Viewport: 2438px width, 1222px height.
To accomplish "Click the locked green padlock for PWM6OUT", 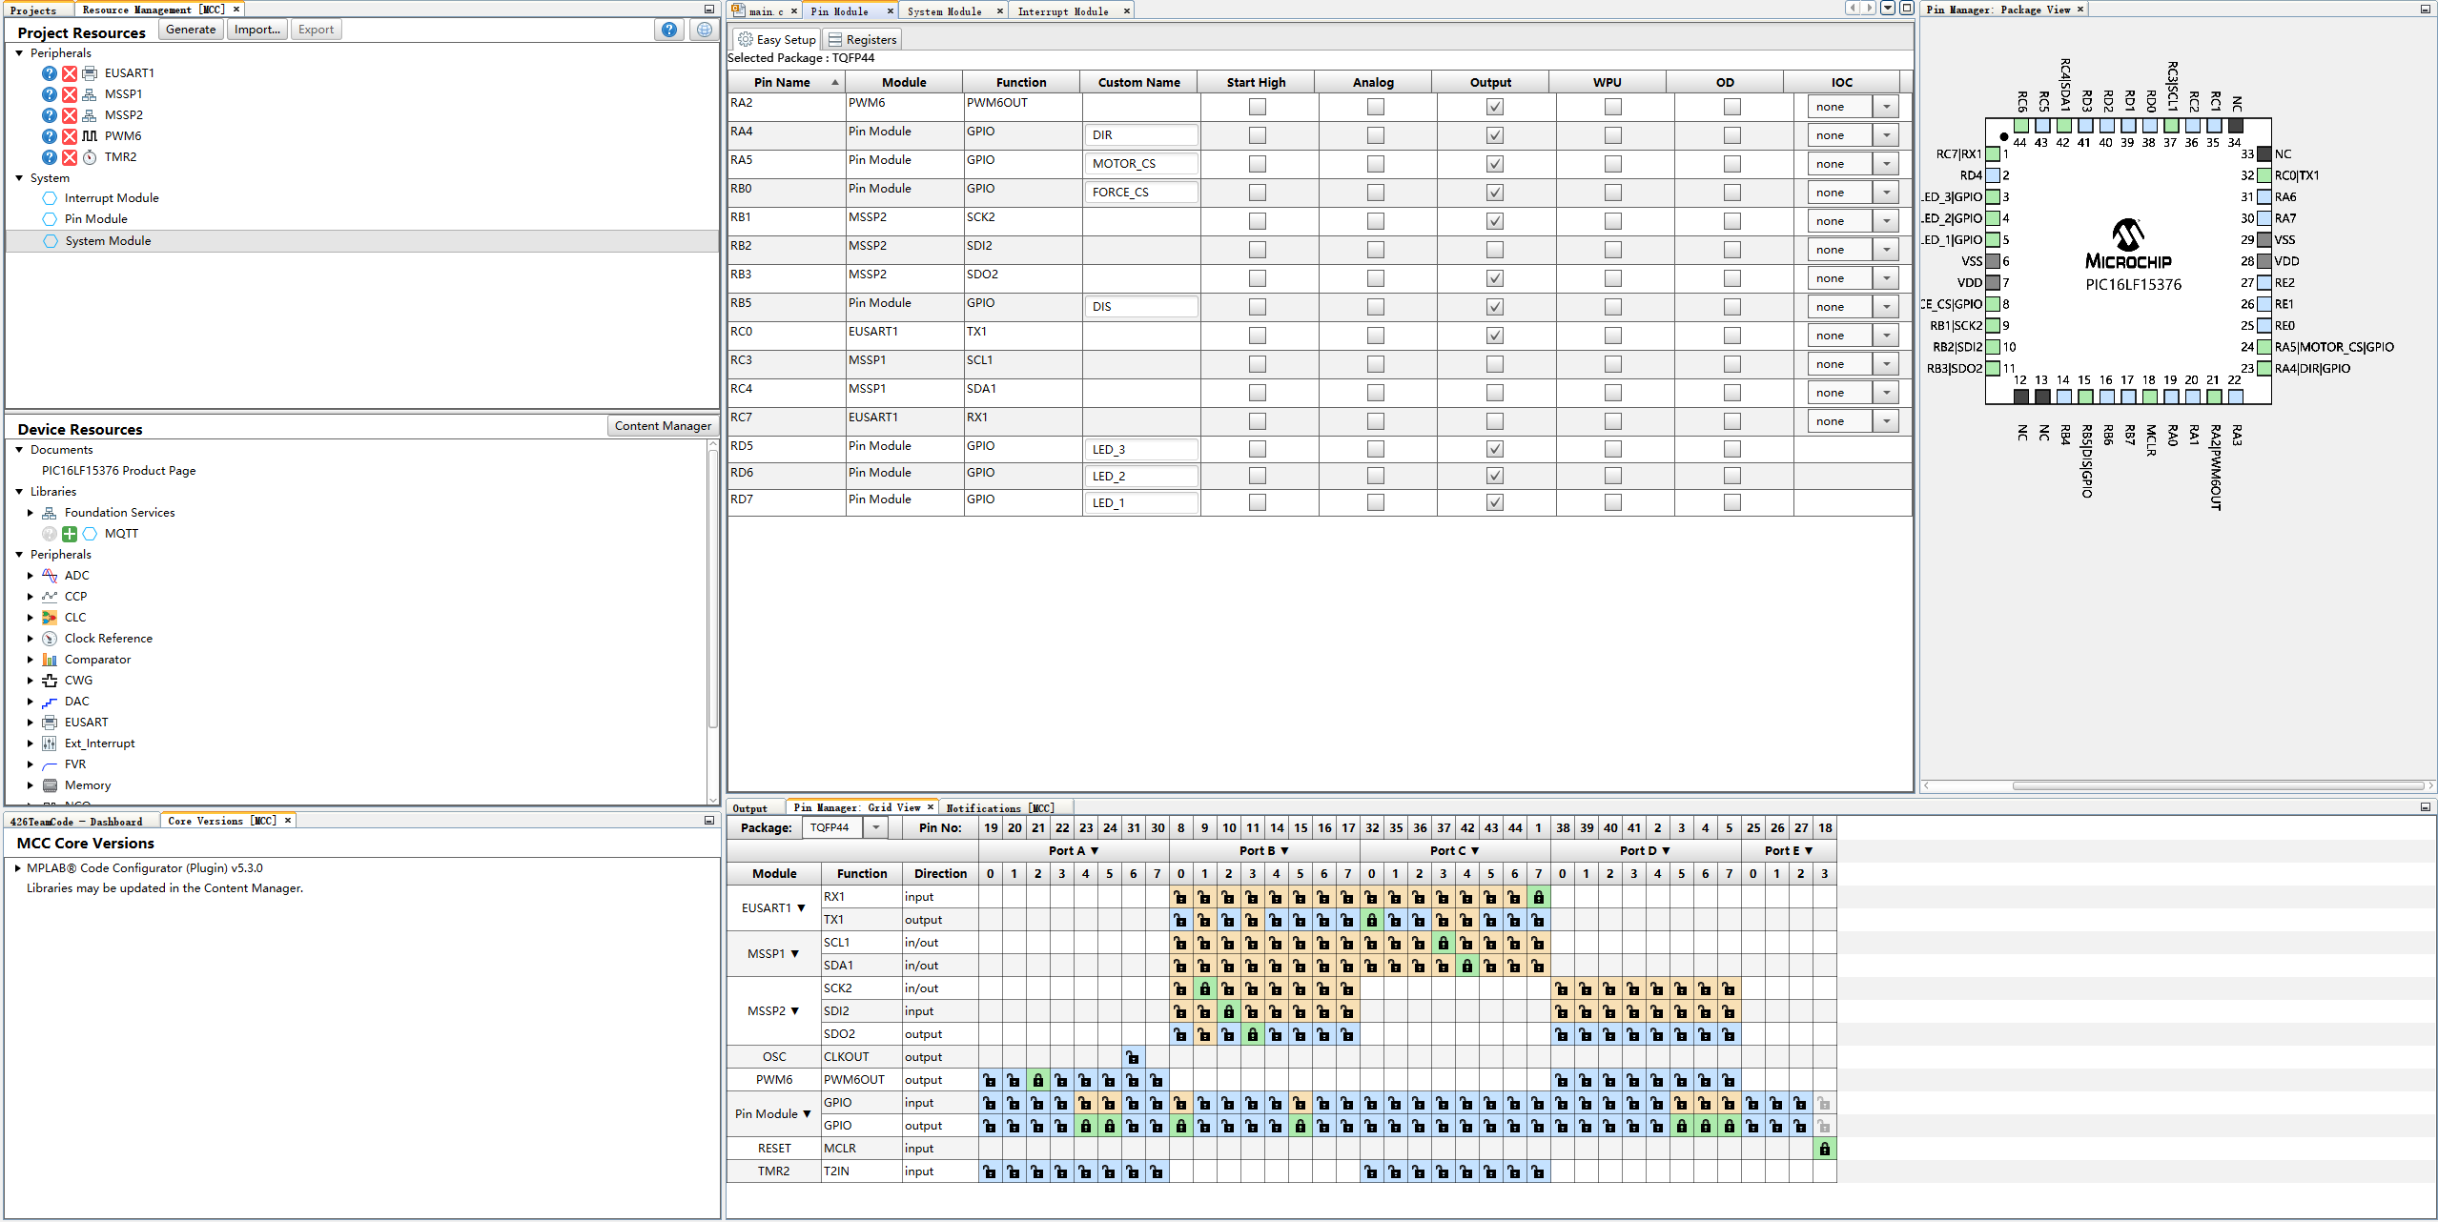I will tap(1037, 1080).
